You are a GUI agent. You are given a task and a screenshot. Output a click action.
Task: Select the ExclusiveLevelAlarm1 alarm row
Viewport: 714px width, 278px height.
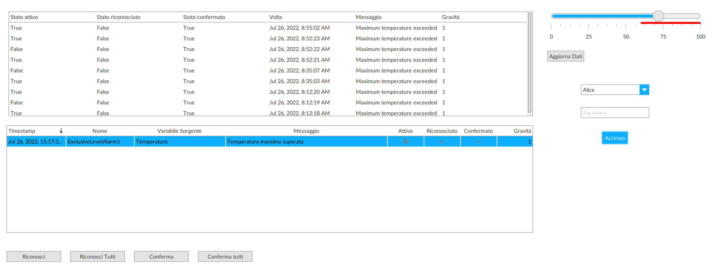(94, 142)
